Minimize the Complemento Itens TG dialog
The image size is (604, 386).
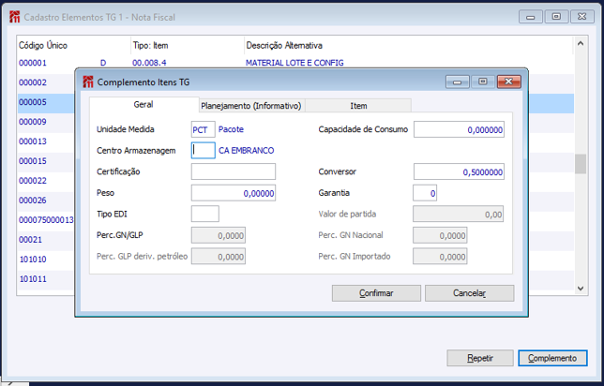coord(458,82)
